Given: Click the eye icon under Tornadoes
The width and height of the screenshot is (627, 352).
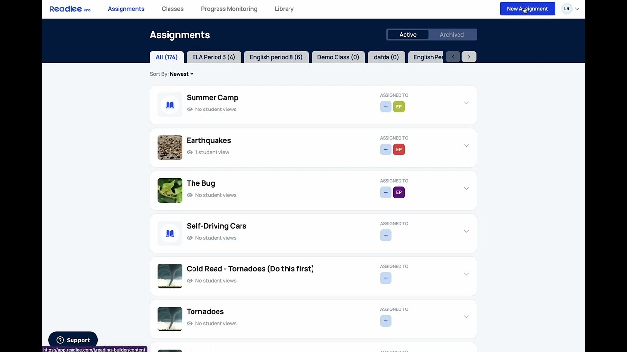Looking at the screenshot, I should (190, 323).
